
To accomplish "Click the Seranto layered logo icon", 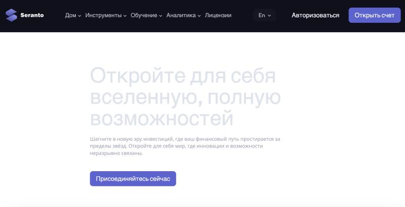I will (x=11, y=15).
